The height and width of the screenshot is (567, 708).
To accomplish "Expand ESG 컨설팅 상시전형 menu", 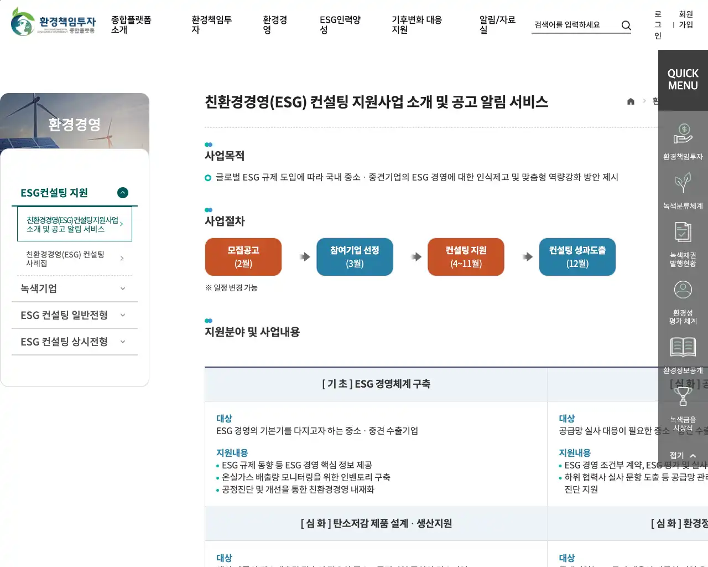I will [123, 342].
